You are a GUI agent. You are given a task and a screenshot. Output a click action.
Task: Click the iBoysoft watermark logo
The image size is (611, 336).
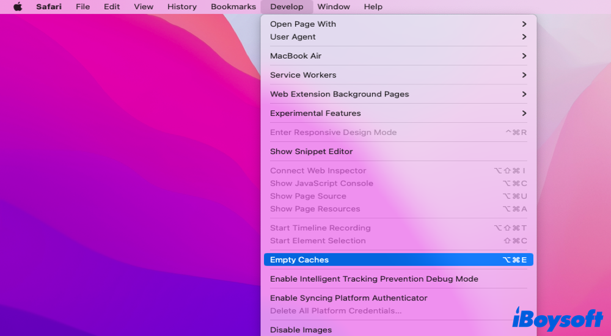pos(557,319)
